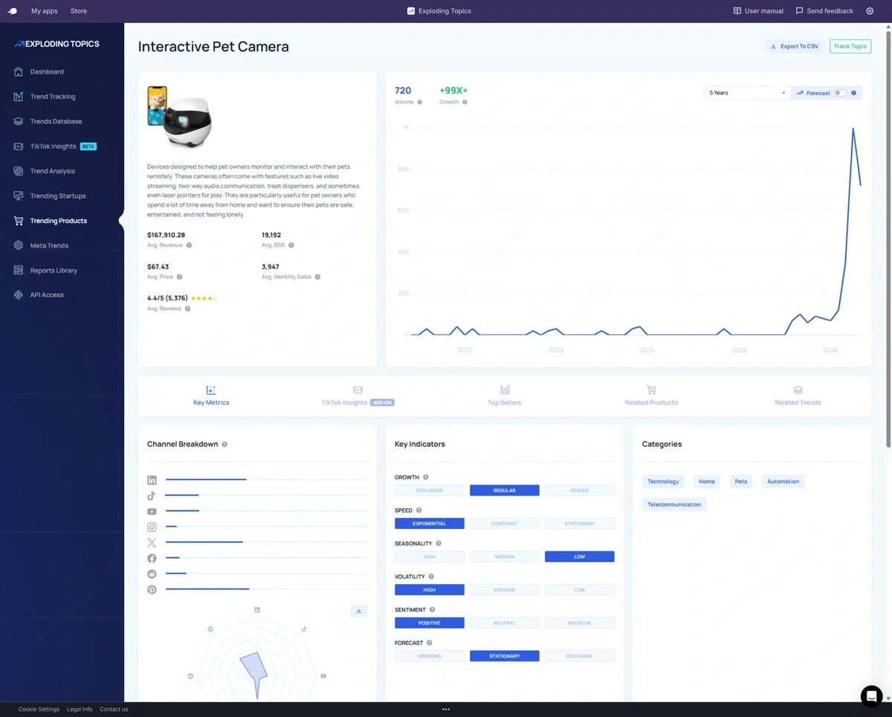Expand the three-dots bottom bar
The width and height of the screenshot is (892, 717).
[x=446, y=710]
